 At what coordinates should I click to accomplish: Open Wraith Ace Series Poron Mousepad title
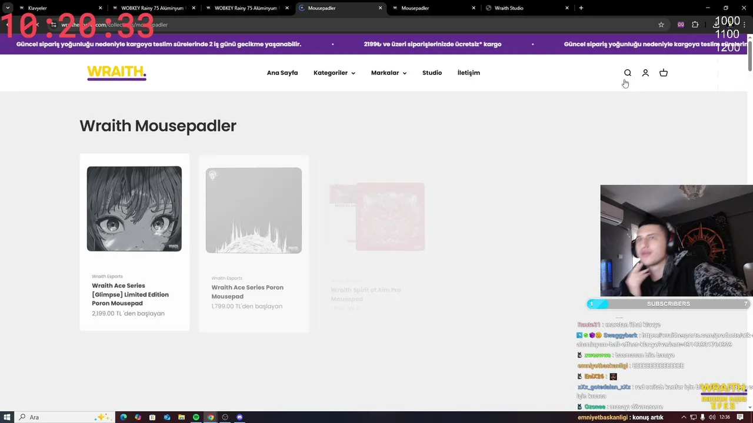click(247, 292)
